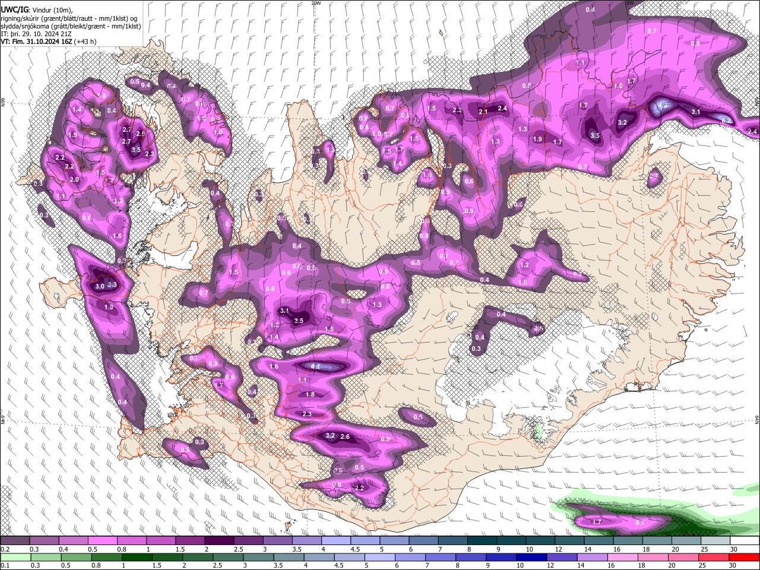Pick snow legend swatch between 1.5 and 2
The image size is (760, 570).
(190, 540)
